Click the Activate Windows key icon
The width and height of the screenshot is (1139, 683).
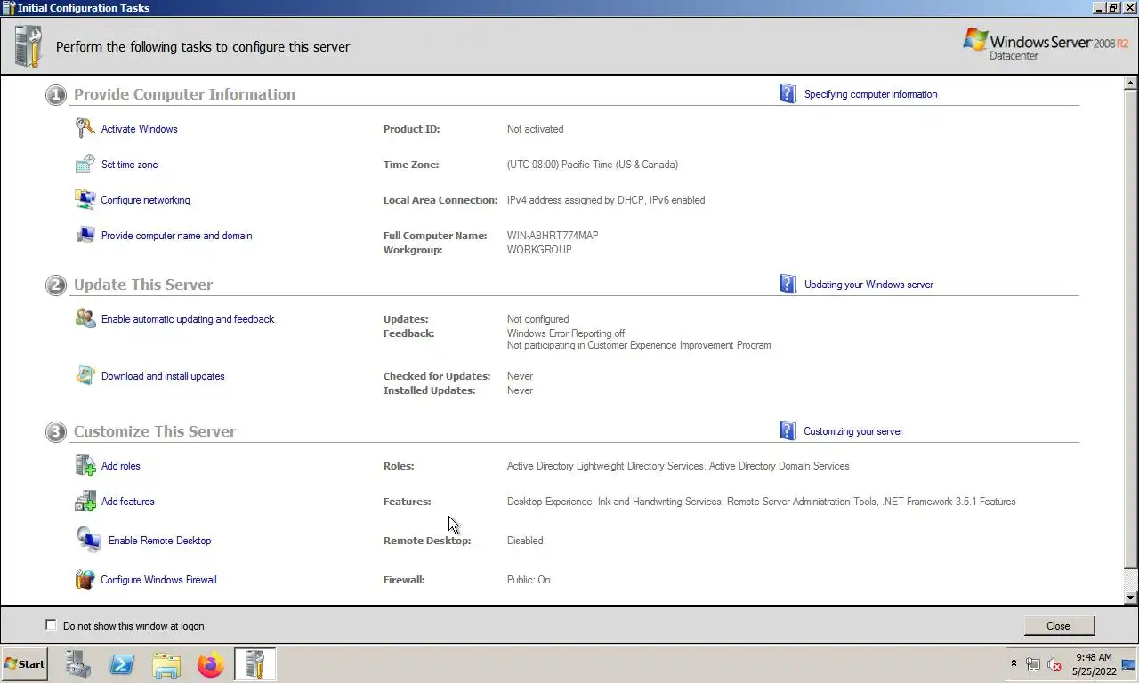tap(85, 128)
